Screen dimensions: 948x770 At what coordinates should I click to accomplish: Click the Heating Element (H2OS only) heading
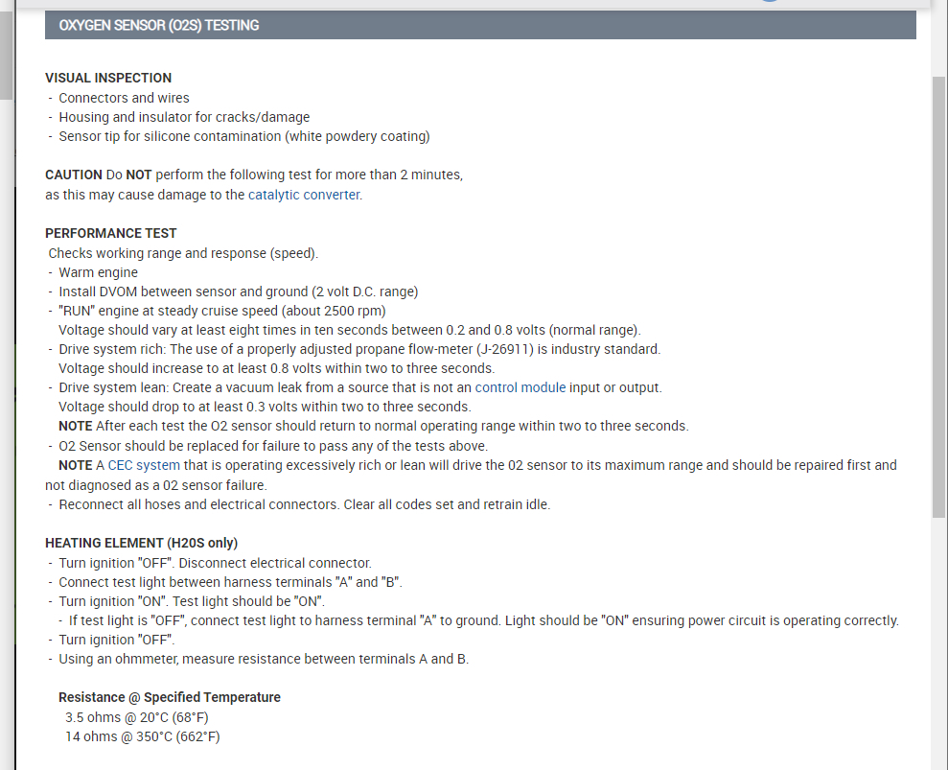pyautogui.click(x=141, y=543)
